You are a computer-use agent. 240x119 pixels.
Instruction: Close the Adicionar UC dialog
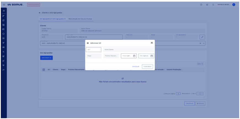tap(152, 43)
